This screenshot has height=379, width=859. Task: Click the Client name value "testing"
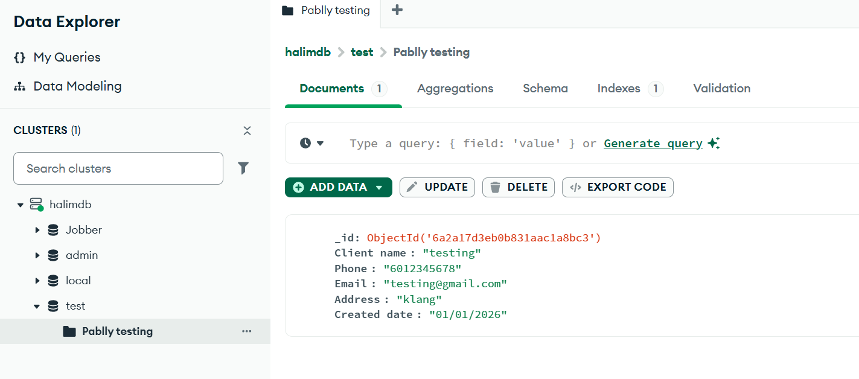click(x=452, y=253)
